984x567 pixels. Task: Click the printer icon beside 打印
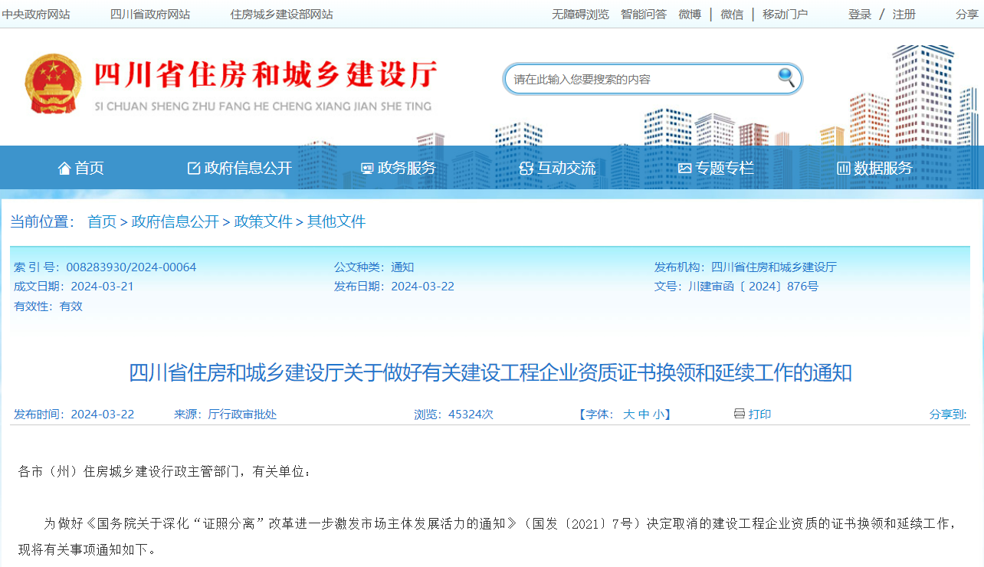coord(739,415)
